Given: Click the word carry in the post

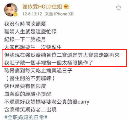Looking at the screenshot, I should pos(83,102).
